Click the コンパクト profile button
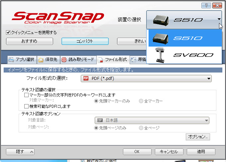Screen dimensions: 226x162 85,41
